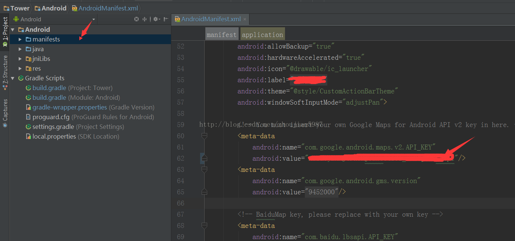Expand the manifests folder
Screen dimensions: 515x241
click(x=20, y=39)
